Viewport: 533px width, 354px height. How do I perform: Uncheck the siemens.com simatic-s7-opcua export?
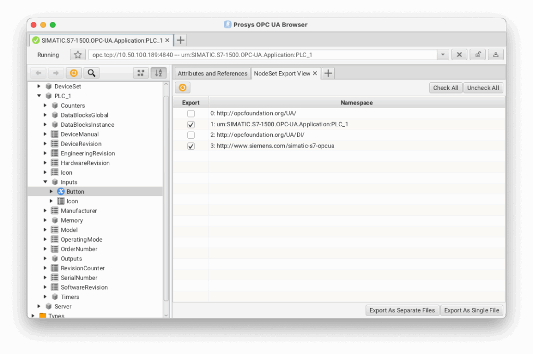(x=191, y=146)
